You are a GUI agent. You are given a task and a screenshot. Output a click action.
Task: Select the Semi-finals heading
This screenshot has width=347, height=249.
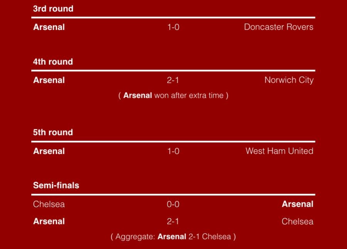tap(56, 185)
